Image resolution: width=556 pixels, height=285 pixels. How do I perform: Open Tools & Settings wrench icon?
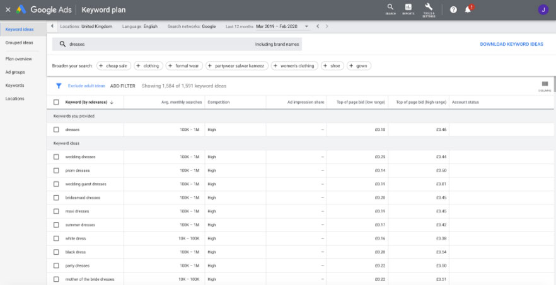(x=429, y=8)
